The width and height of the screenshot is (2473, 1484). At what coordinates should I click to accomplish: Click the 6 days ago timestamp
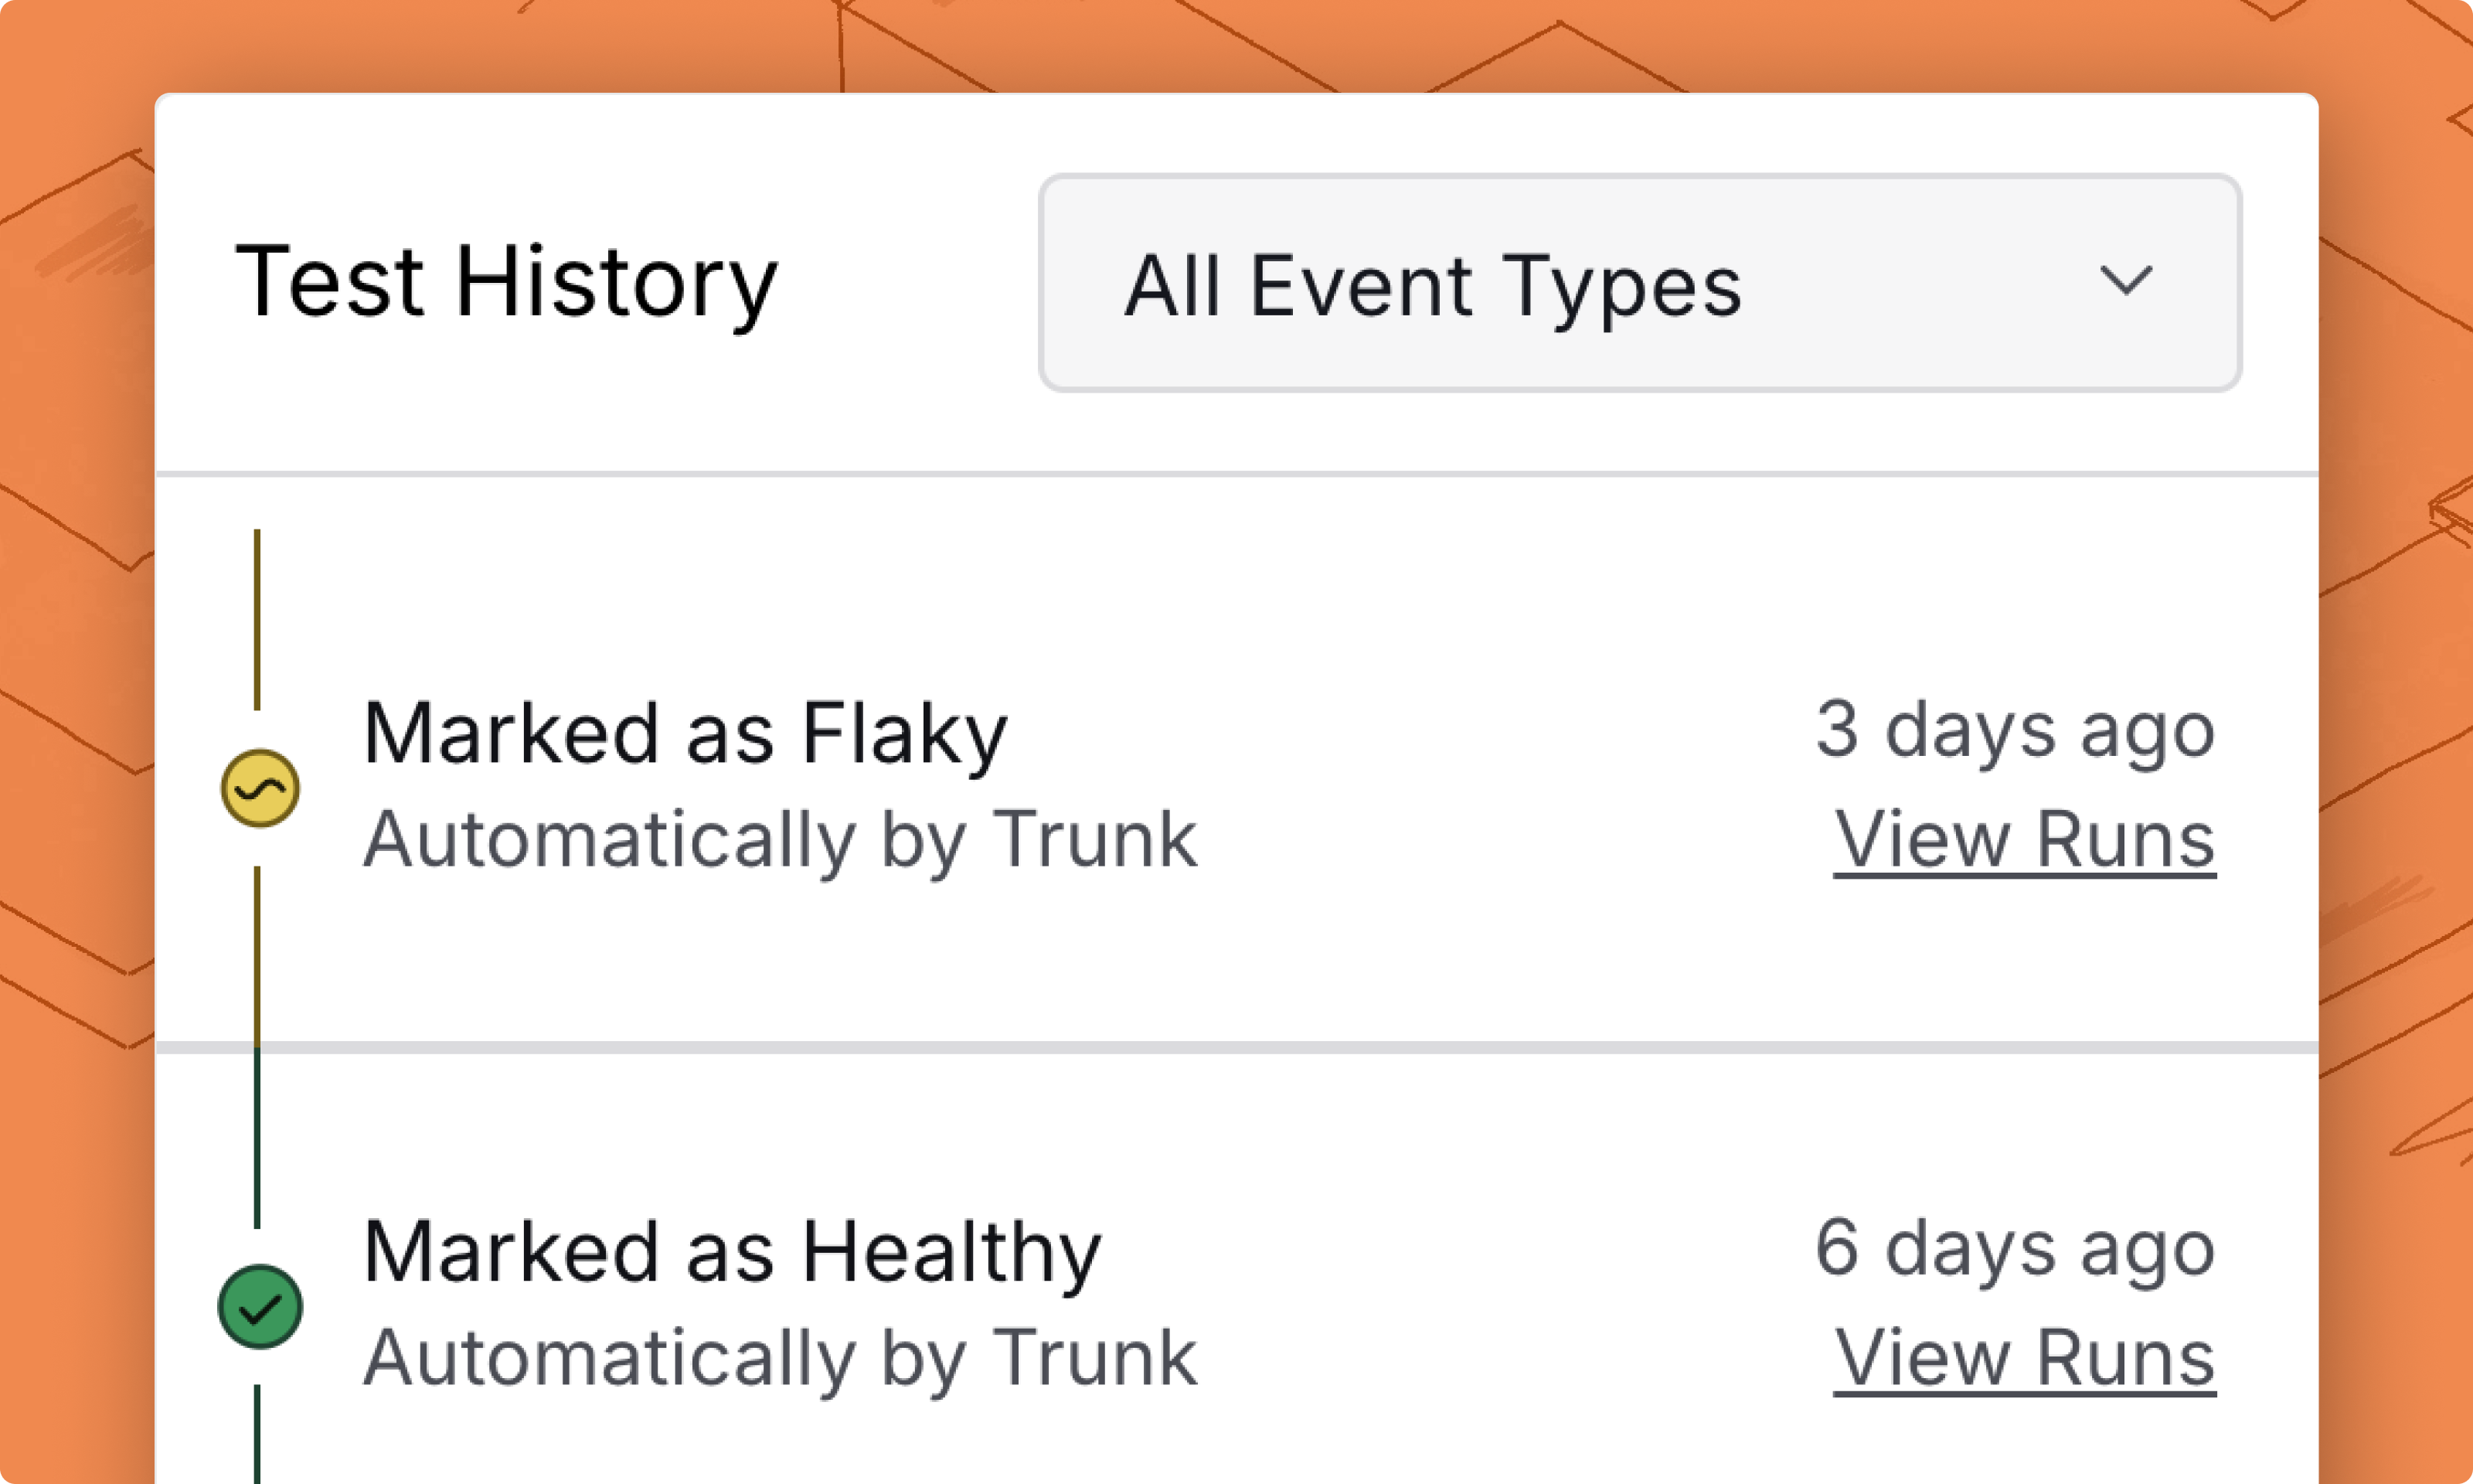click(x=2015, y=1248)
